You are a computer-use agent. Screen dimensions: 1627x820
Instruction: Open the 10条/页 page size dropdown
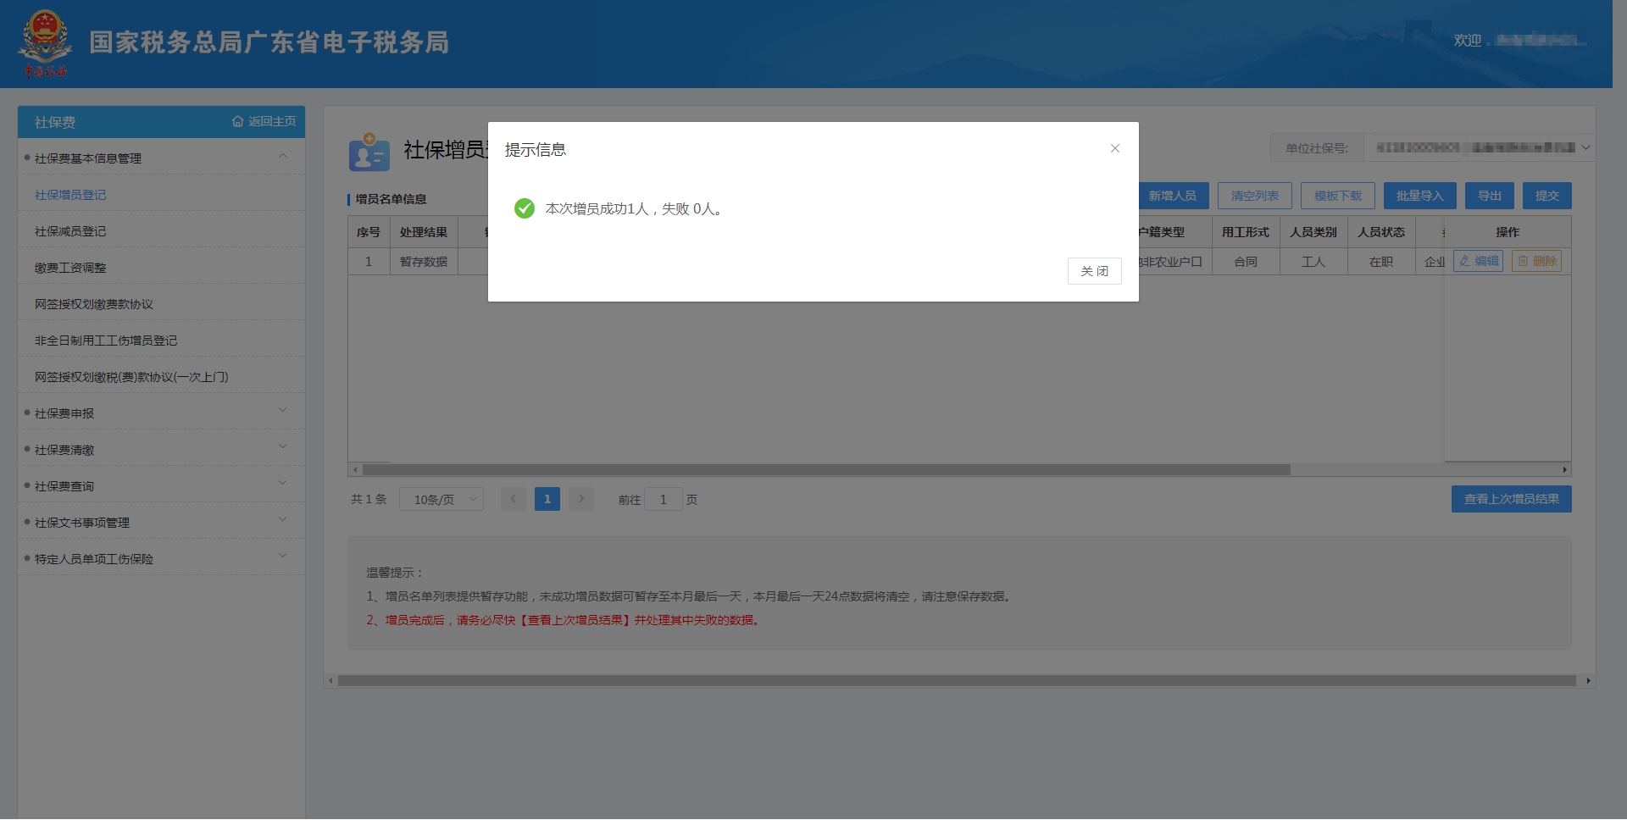441,500
